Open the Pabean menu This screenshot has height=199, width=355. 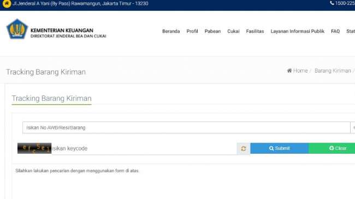212,31
